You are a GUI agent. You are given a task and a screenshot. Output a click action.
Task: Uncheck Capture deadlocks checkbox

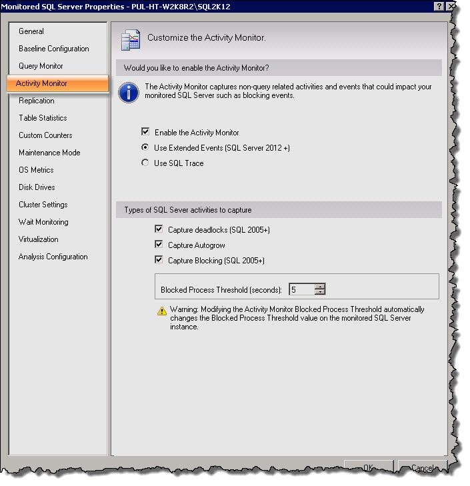[159, 229]
